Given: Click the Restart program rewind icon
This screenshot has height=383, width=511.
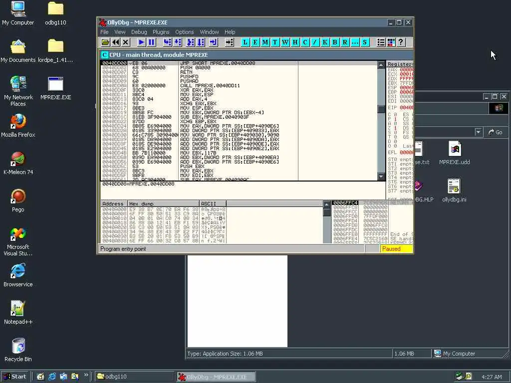Looking at the screenshot, I should click(116, 42).
